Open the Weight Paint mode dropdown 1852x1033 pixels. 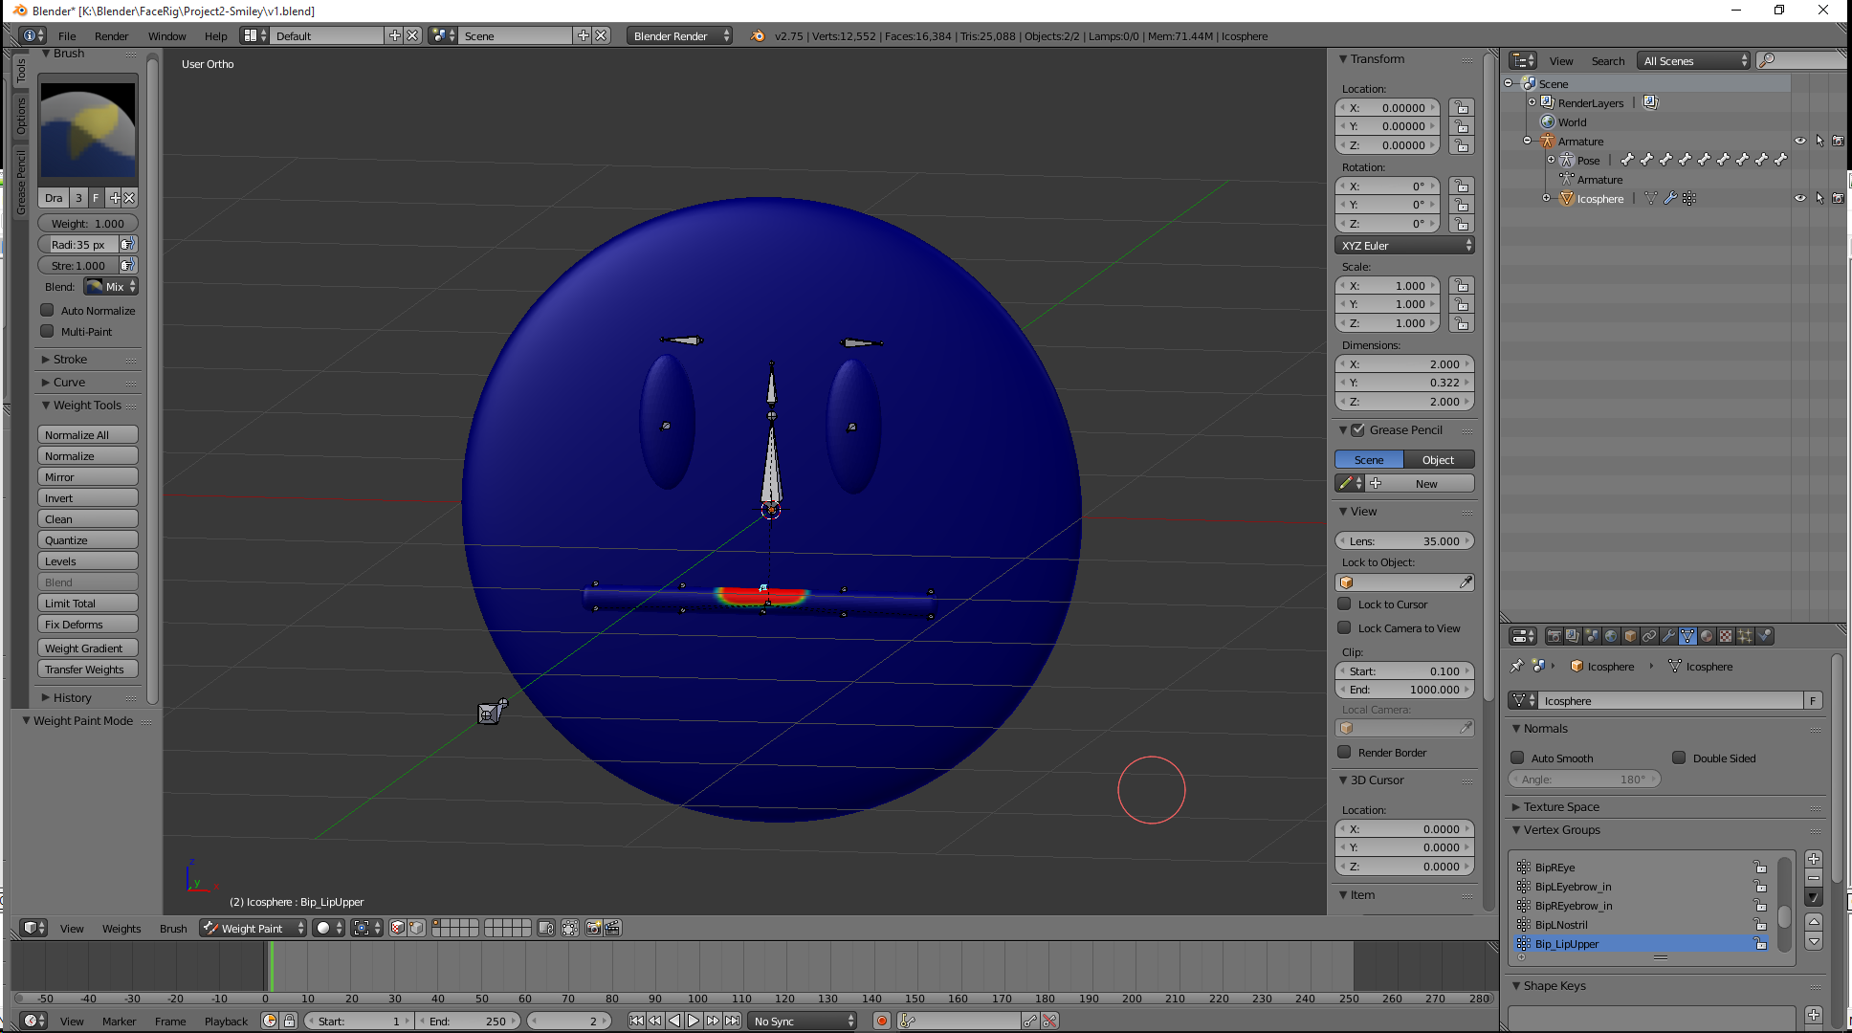(x=253, y=928)
